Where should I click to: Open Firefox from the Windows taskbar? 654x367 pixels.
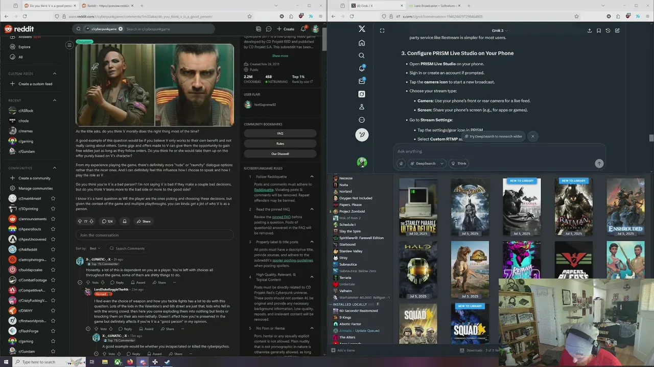130,362
